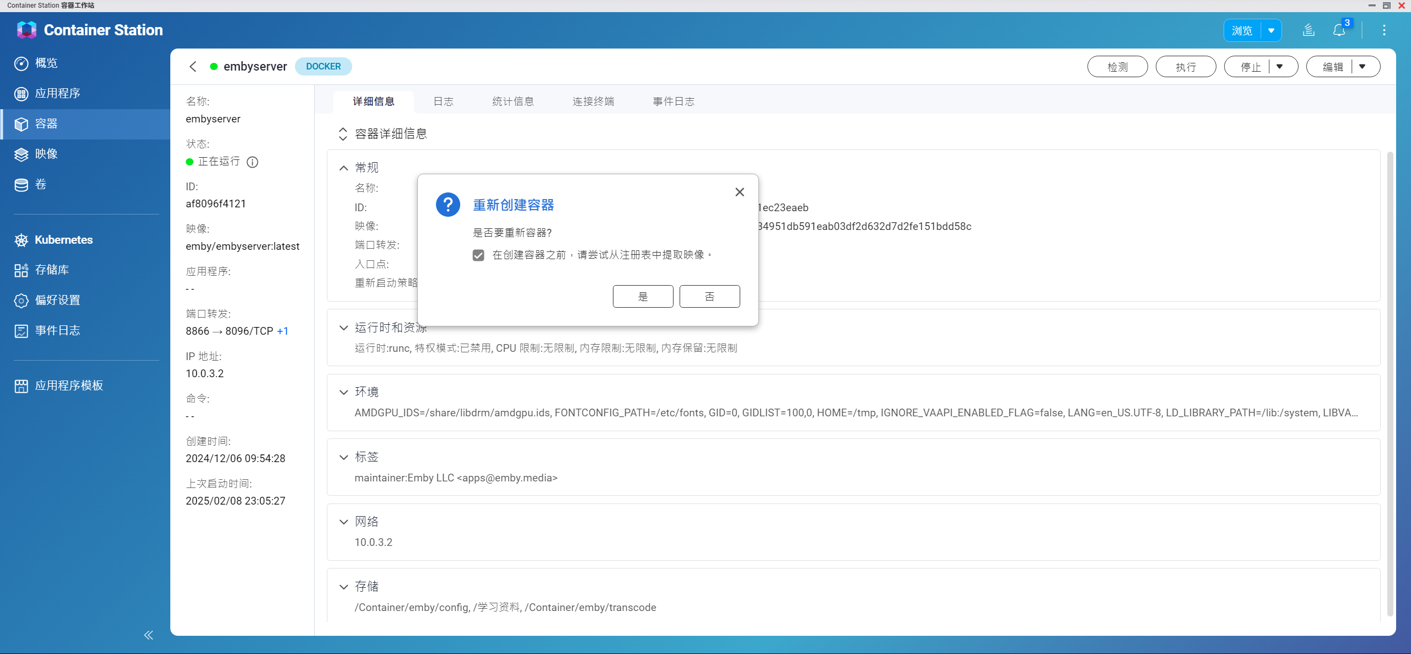This screenshot has height=654, width=1411.
Task: Collapse the 常规 section
Action: coord(344,168)
